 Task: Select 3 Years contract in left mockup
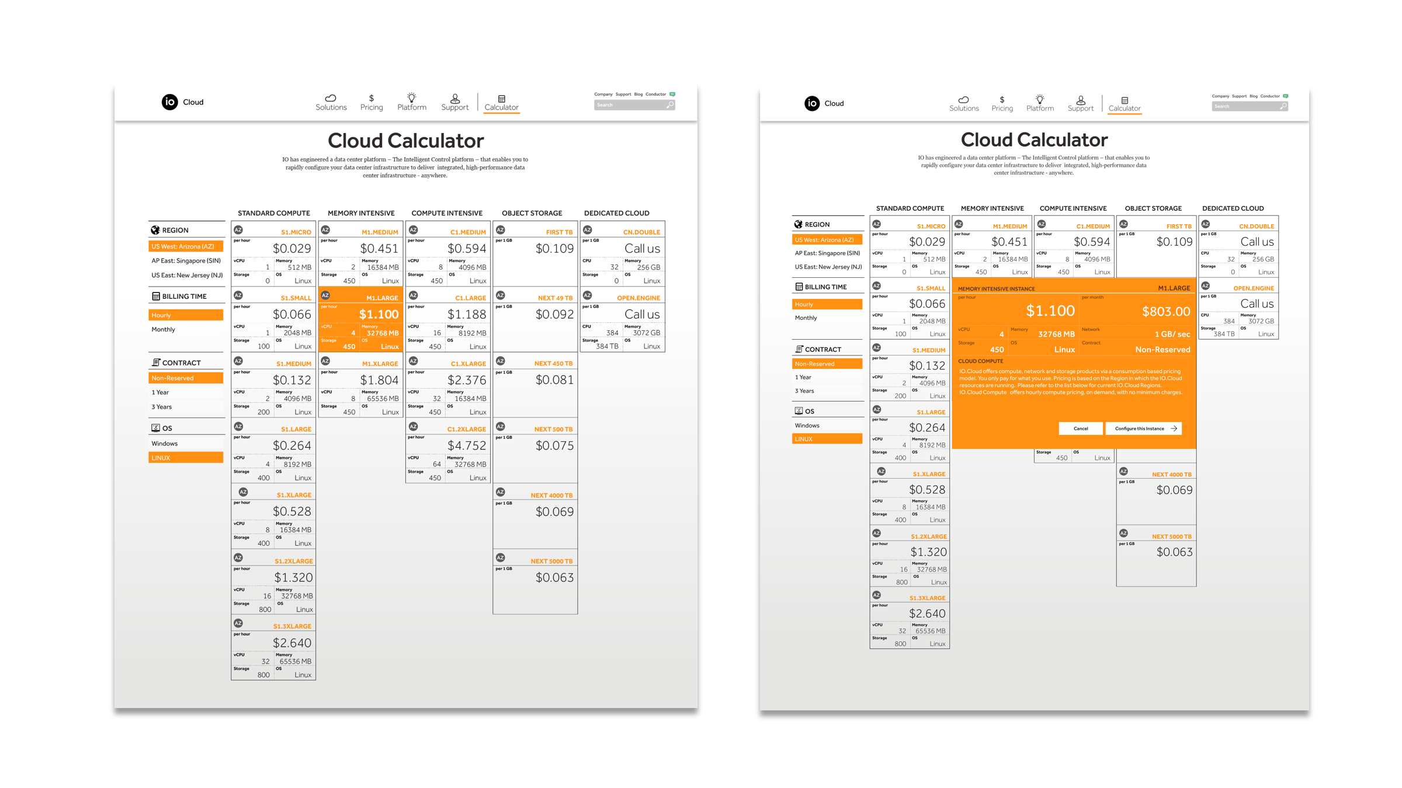[x=186, y=407]
